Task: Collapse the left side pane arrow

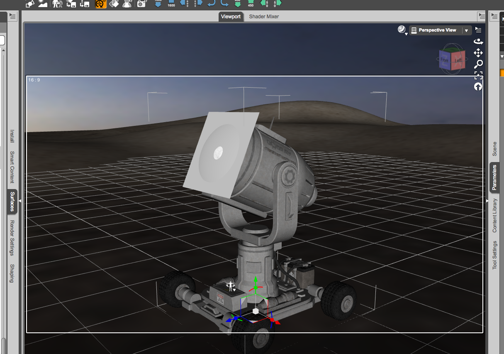Action: pos(20,201)
